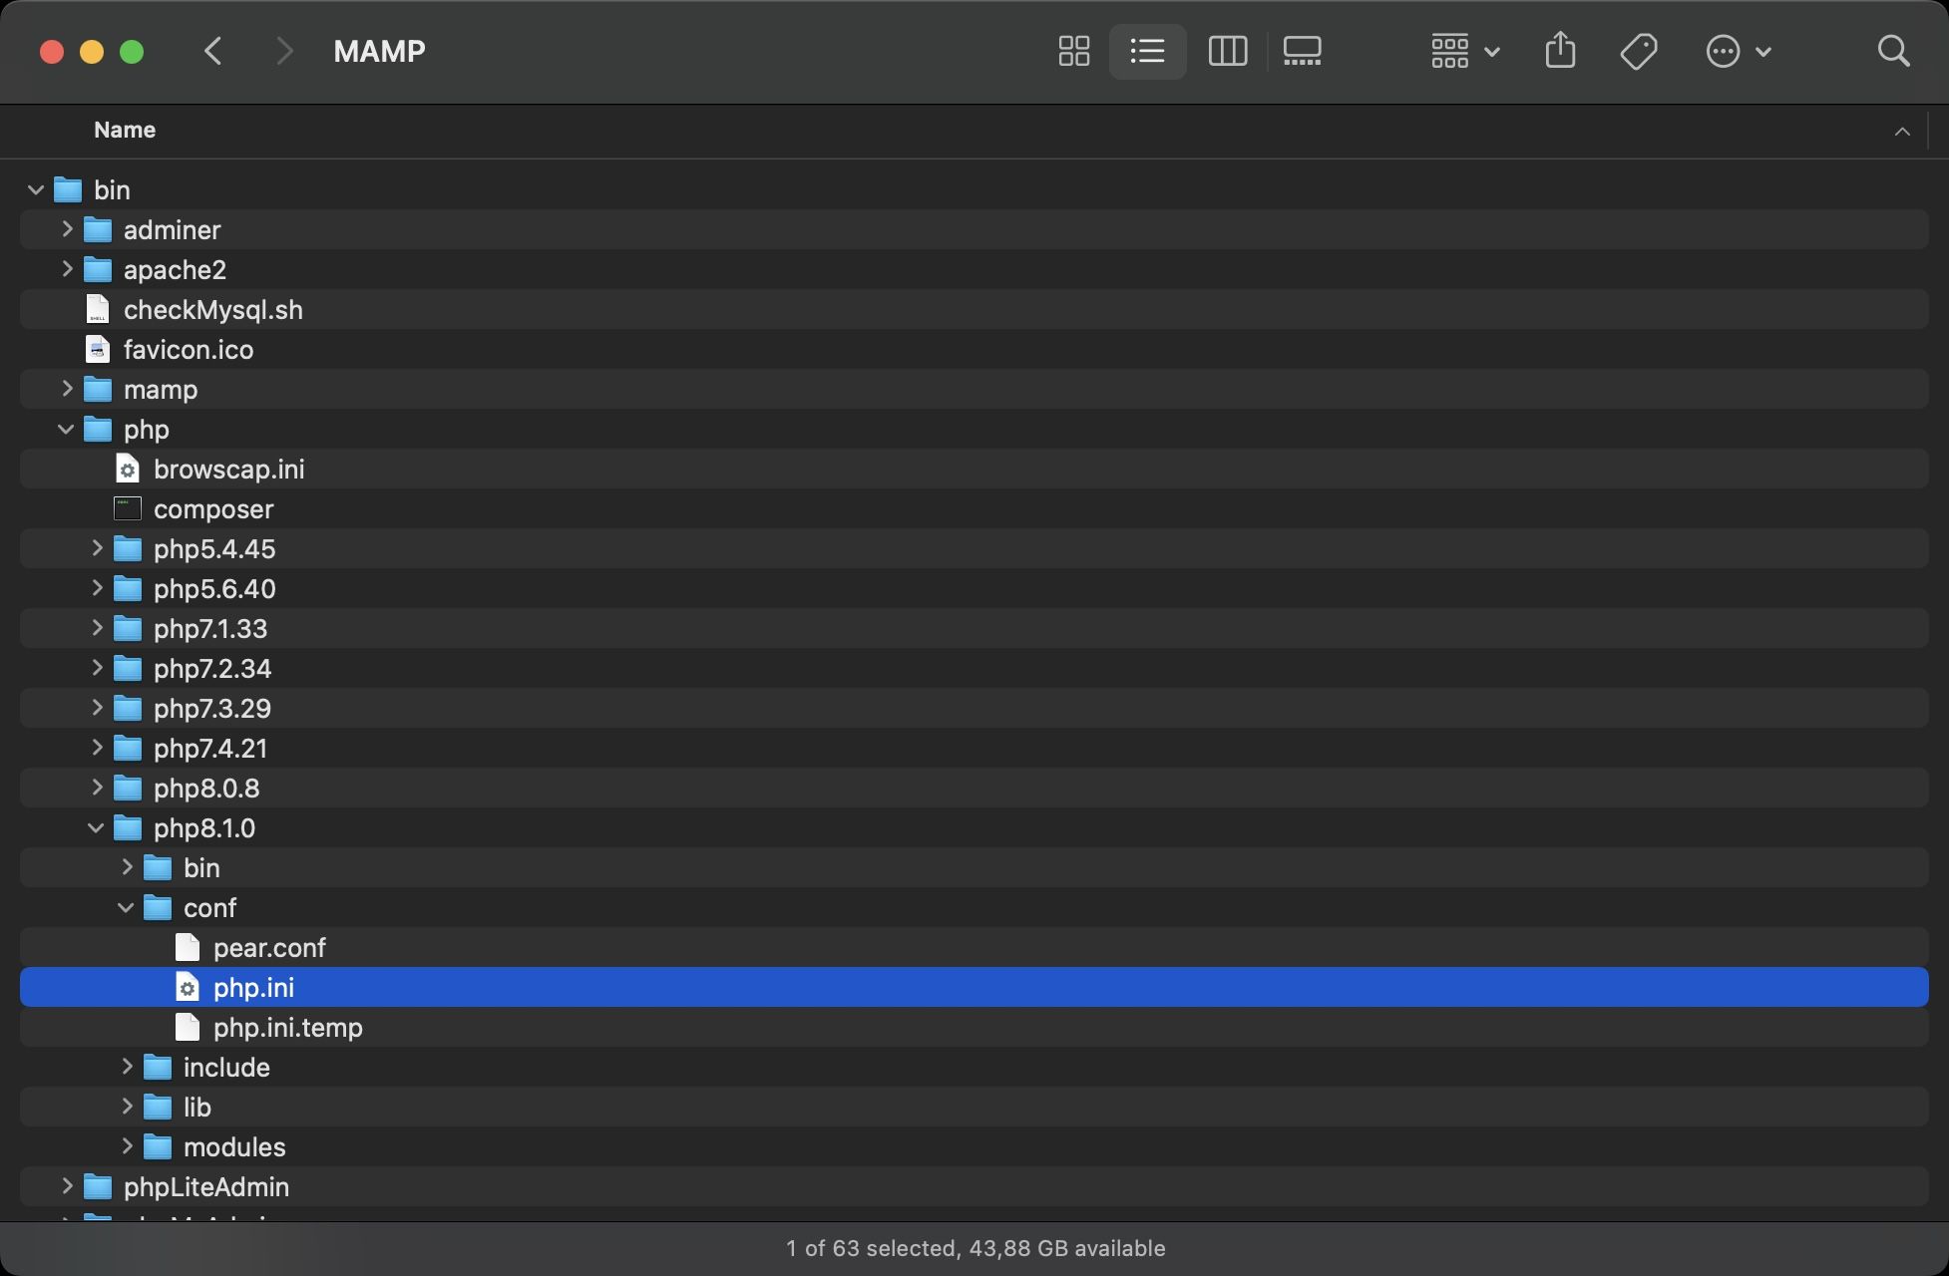Select the gallery view icon
Image resolution: width=1949 pixels, height=1276 pixels.
(x=1300, y=51)
